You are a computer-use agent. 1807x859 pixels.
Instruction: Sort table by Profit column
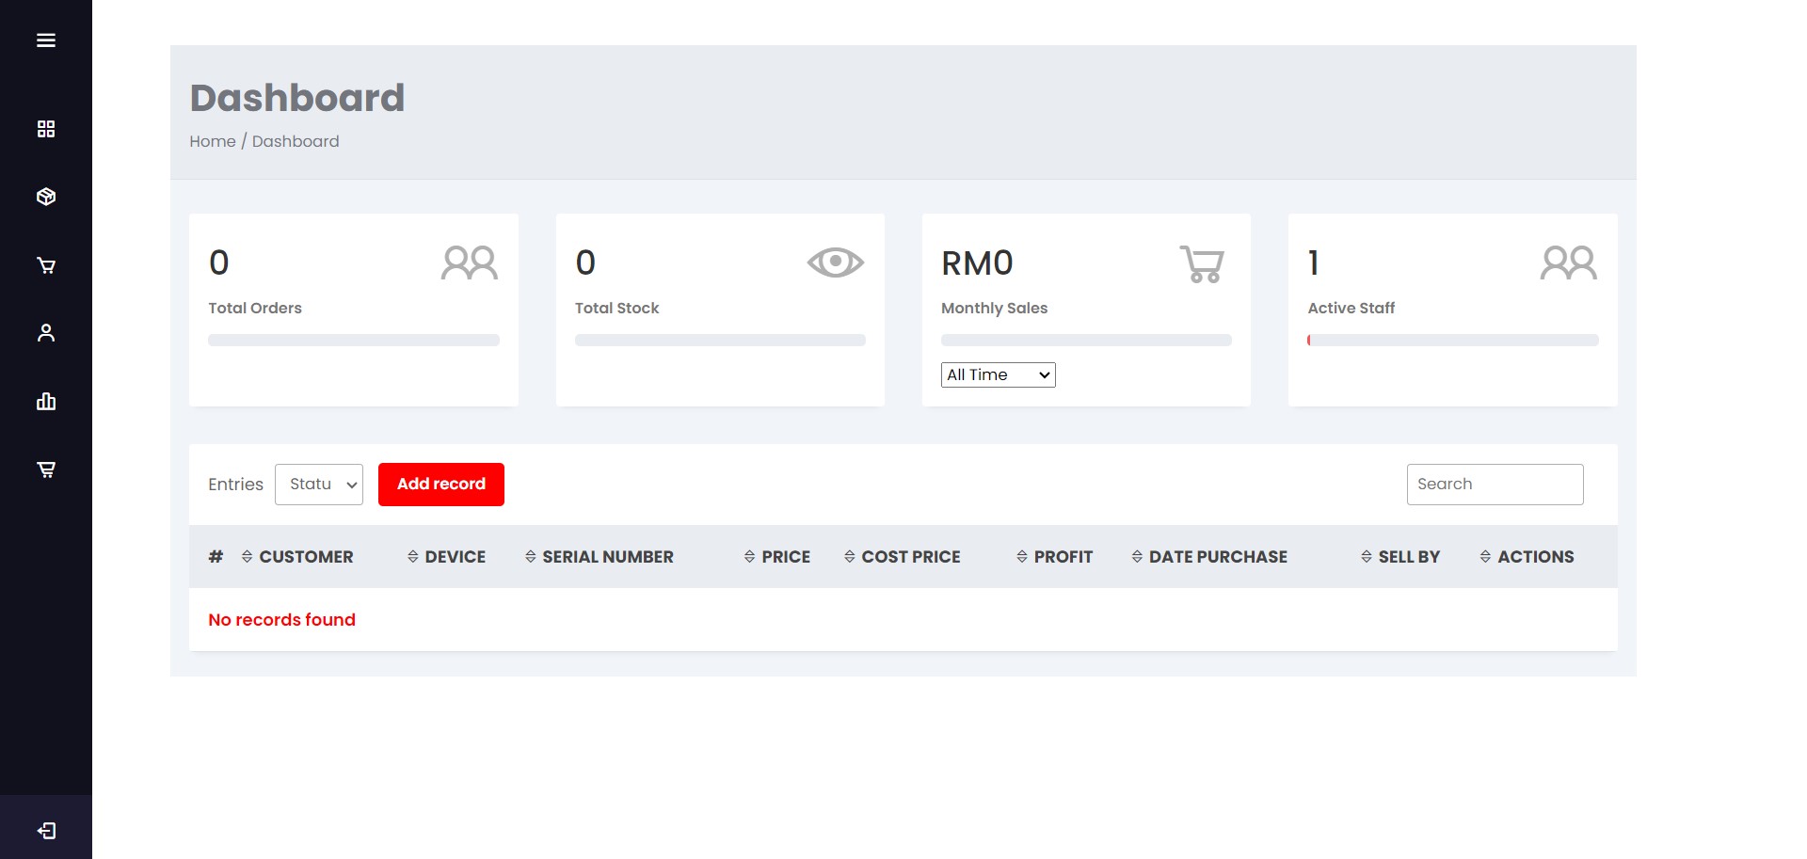[x=1055, y=557]
